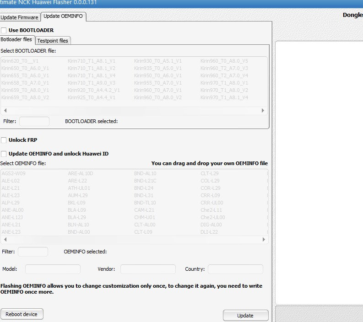This screenshot has height=322, width=363.
Task: Select bootloader file Kirin925_T0_A4.4_V1
Action: (x=92, y=97)
